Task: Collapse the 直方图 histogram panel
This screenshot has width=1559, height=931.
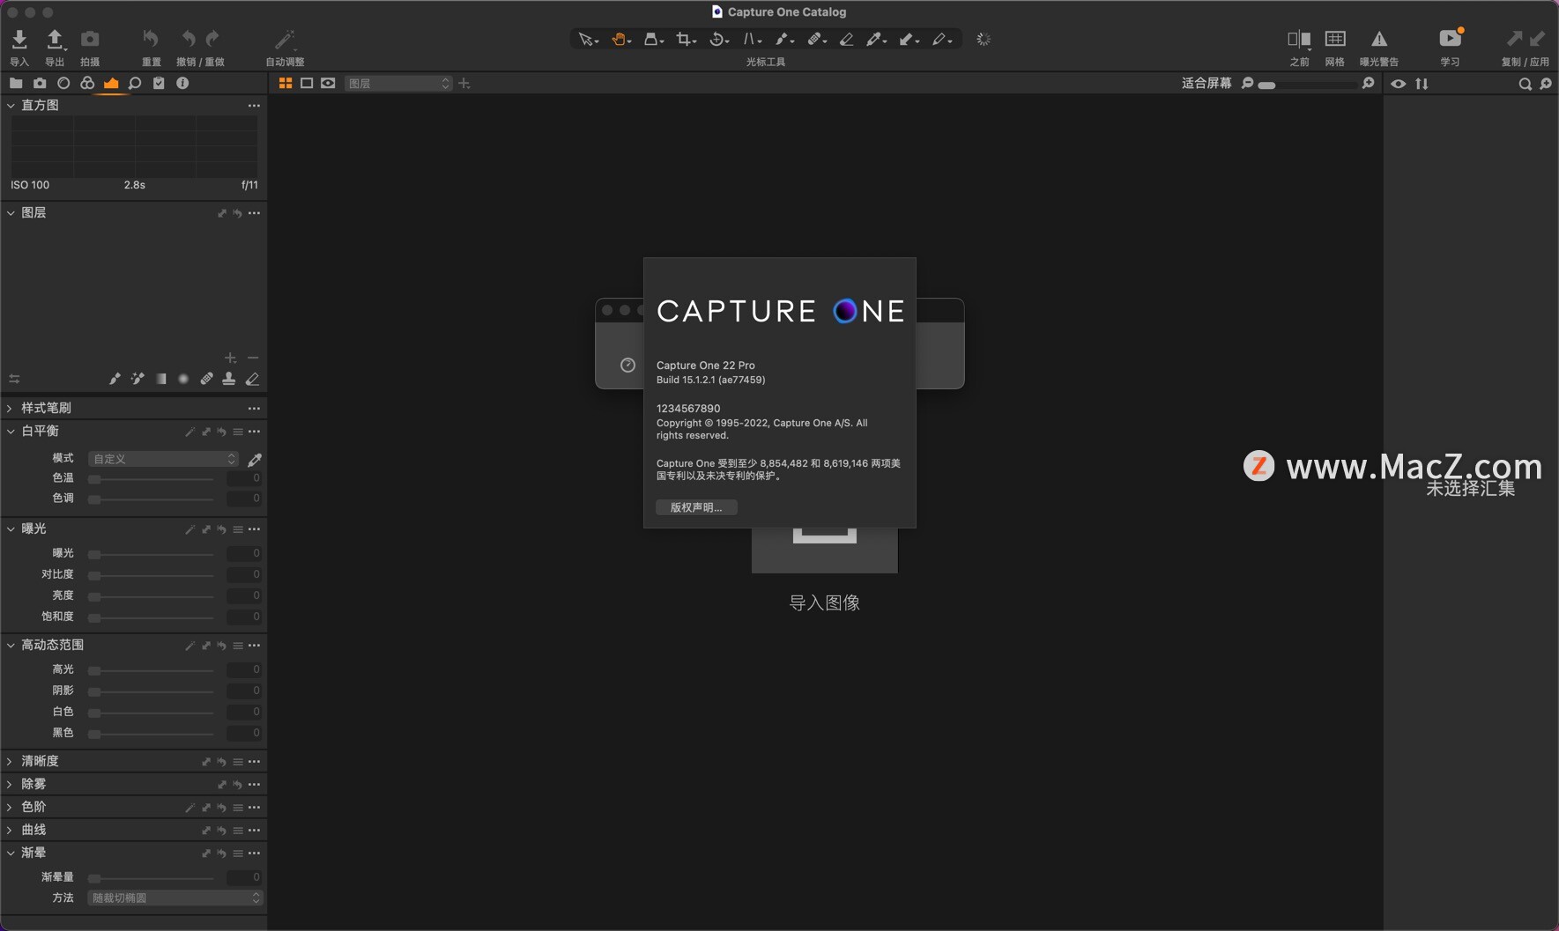Action: point(11,105)
